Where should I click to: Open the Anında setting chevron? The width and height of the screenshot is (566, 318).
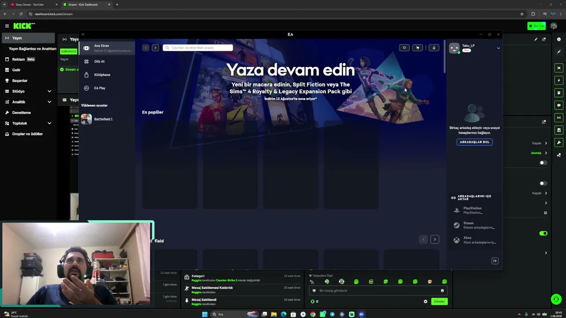[x=546, y=153]
